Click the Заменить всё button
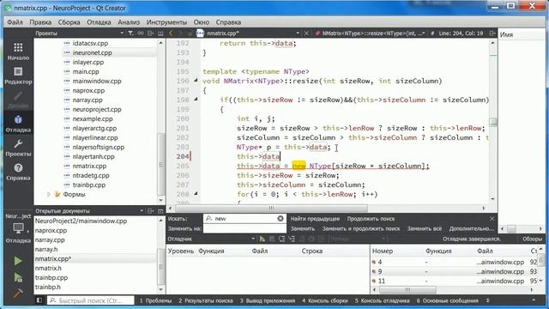Image resolution: width=549 pixels, height=309 pixels. [x=425, y=229]
